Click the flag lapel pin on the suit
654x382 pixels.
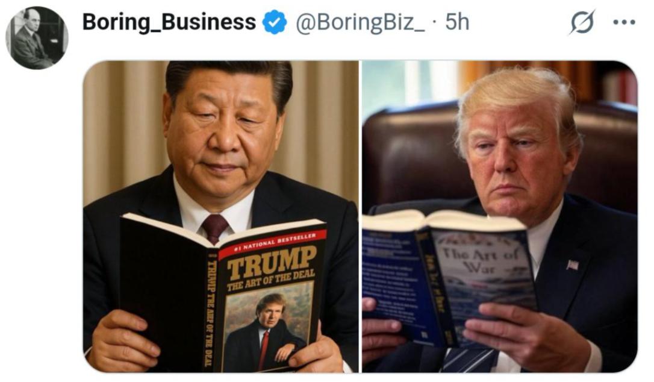[573, 265]
